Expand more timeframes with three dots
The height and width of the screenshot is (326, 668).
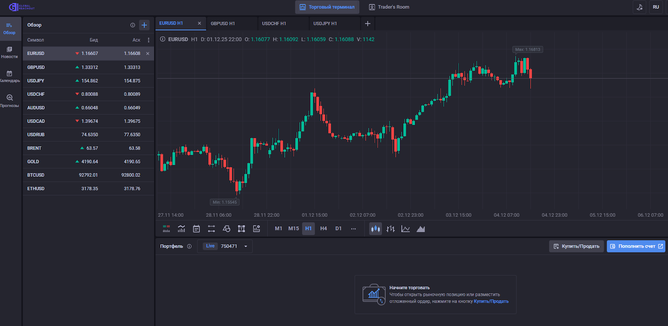click(x=353, y=229)
